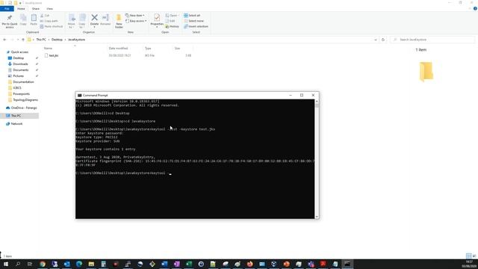478x269 pixels.
Task: Expand the Open button dropdown
Action: [179, 16]
